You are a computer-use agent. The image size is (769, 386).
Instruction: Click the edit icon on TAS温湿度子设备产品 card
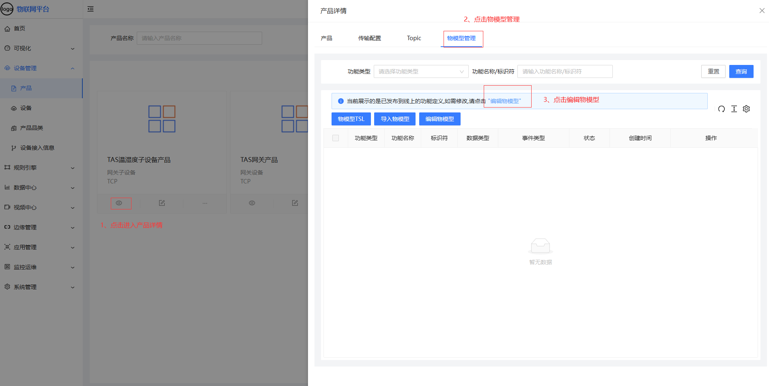tap(162, 203)
